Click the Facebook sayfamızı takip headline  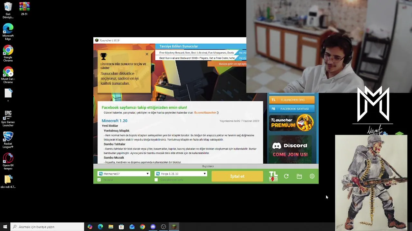coord(144,107)
